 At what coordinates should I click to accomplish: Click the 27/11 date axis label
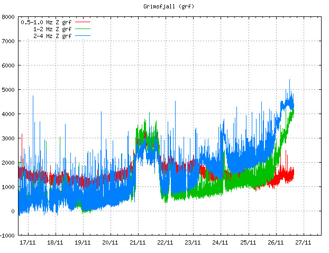click(303, 242)
